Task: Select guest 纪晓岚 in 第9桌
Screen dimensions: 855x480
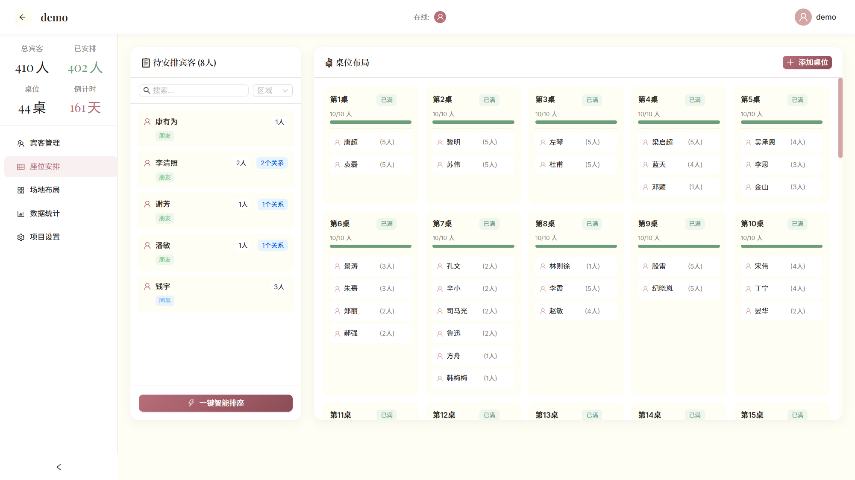Action: (x=679, y=289)
